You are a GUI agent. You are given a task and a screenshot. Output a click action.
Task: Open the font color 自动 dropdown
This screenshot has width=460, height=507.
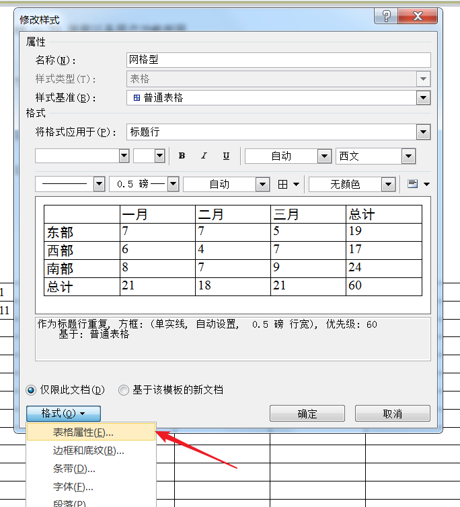click(324, 156)
